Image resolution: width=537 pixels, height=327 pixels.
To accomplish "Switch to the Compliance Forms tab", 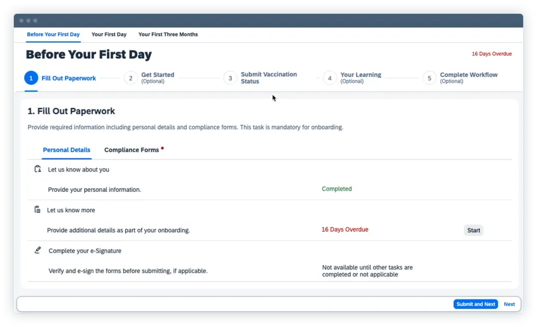I will (132, 150).
